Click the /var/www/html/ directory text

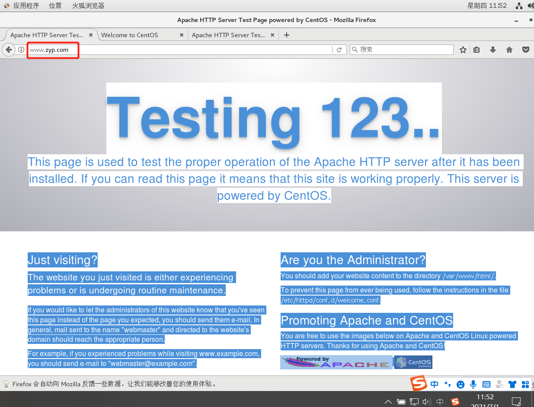(x=469, y=276)
